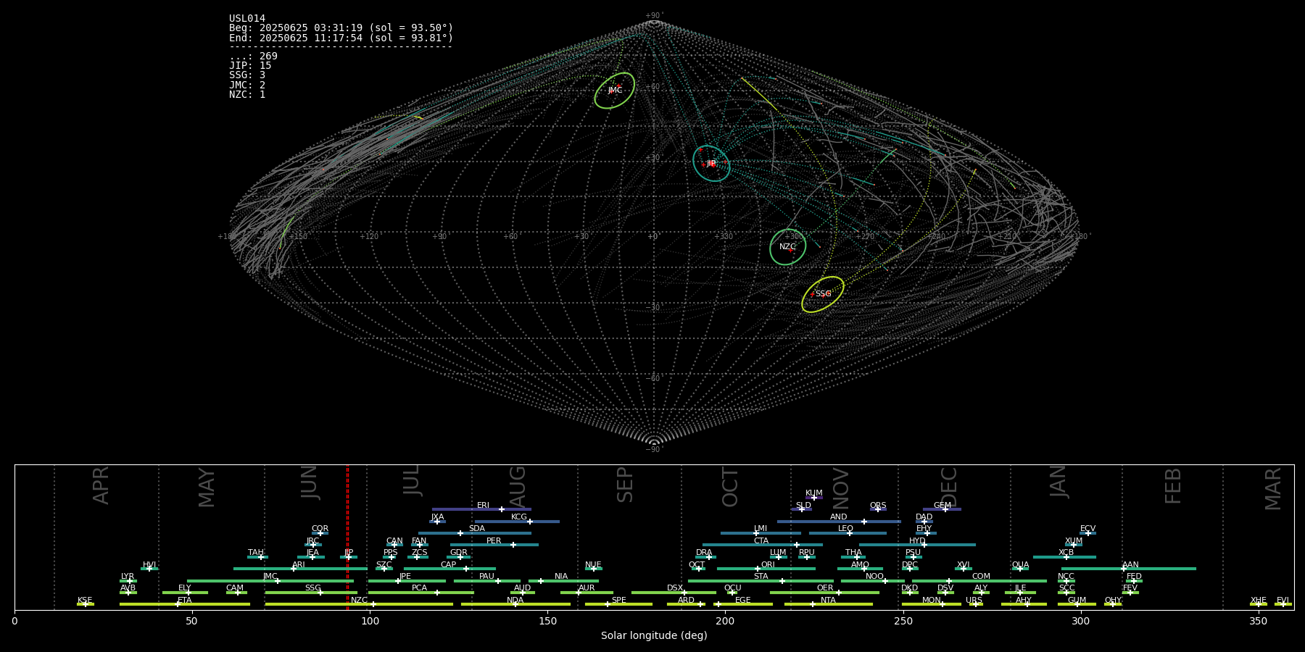Click the XHE shower label in timeline
The width and height of the screenshot is (1305, 652).
coord(1258,601)
